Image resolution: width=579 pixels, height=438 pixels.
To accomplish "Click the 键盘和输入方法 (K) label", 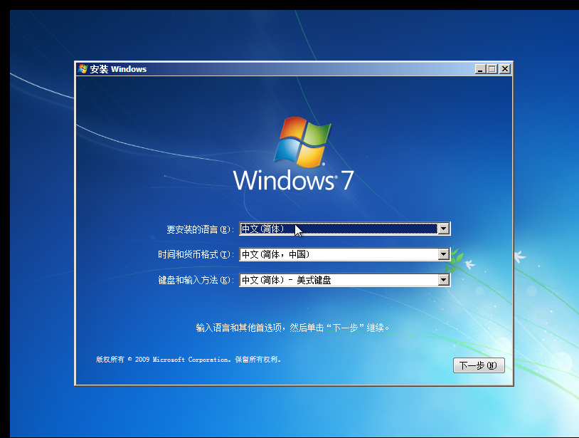I will click(196, 280).
